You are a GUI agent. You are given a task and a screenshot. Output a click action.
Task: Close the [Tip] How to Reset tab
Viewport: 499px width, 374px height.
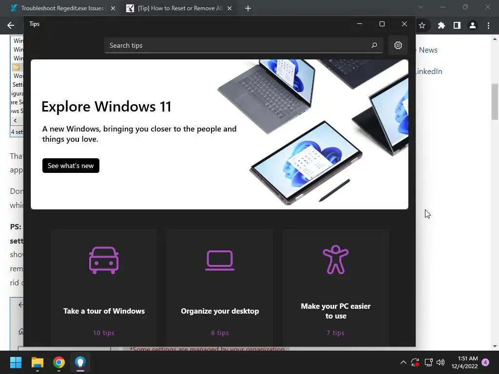click(x=230, y=8)
